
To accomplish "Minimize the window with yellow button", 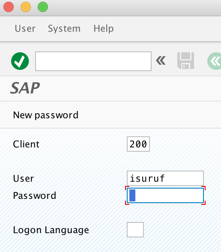I will coord(26,7).
